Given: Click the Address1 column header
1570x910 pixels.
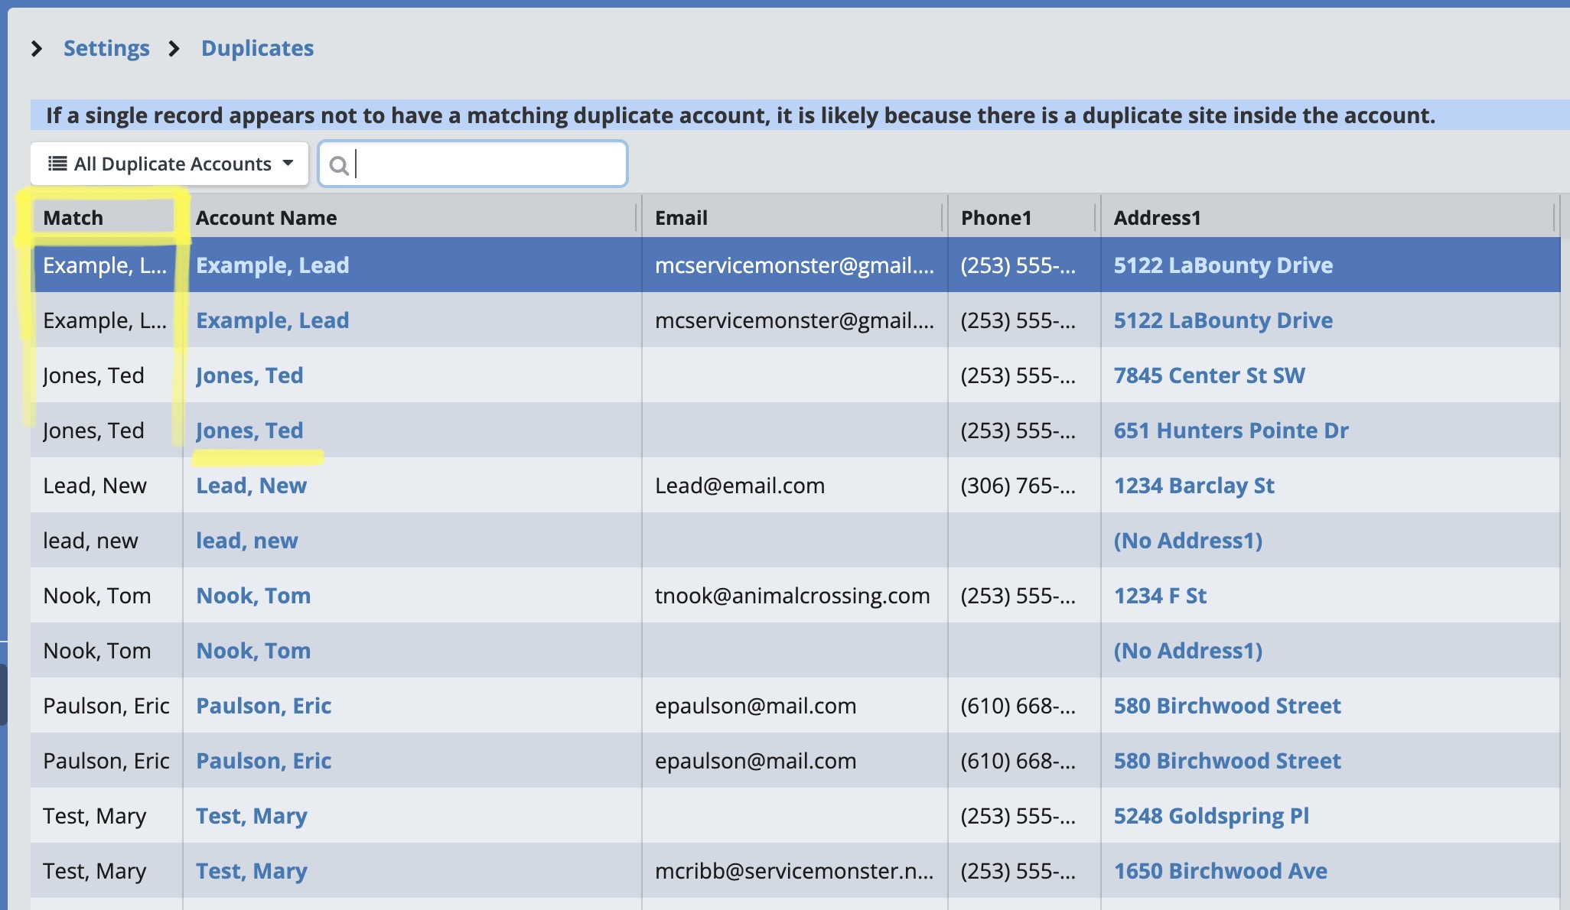Looking at the screenshot, I should (1157, 218).
